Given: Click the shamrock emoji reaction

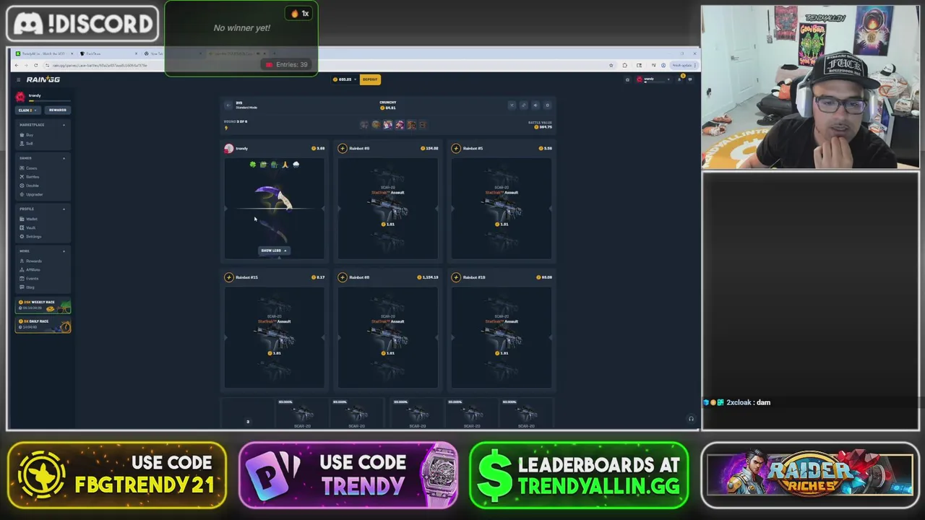Looking at the screenshot, I should click(x=252, y=165).
